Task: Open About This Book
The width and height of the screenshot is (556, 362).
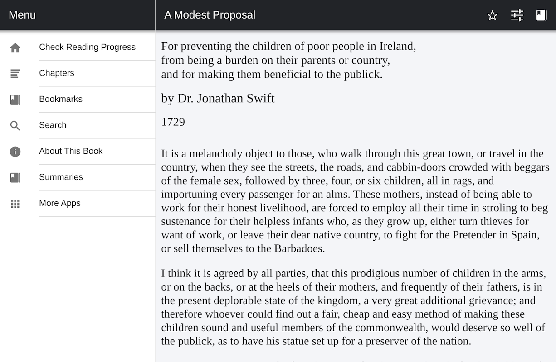Action: point(71,151)
